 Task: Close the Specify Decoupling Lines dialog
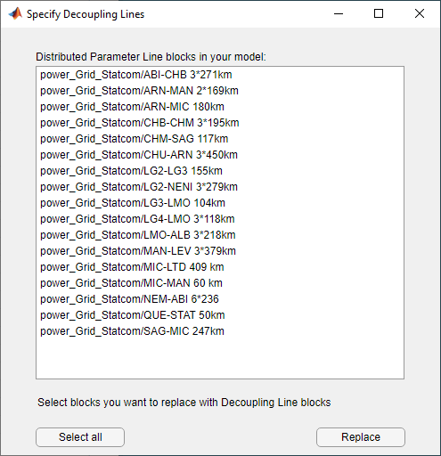pyautogui.click(x=420, y=13)
